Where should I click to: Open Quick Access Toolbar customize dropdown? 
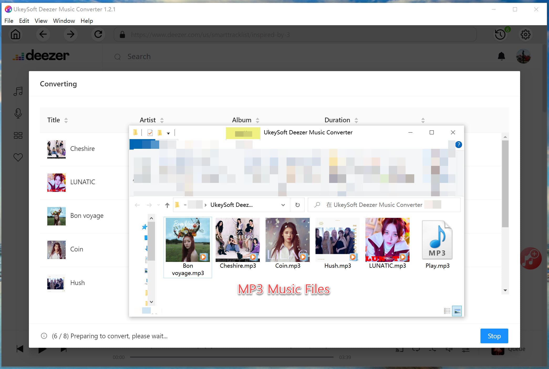point(168,133)
